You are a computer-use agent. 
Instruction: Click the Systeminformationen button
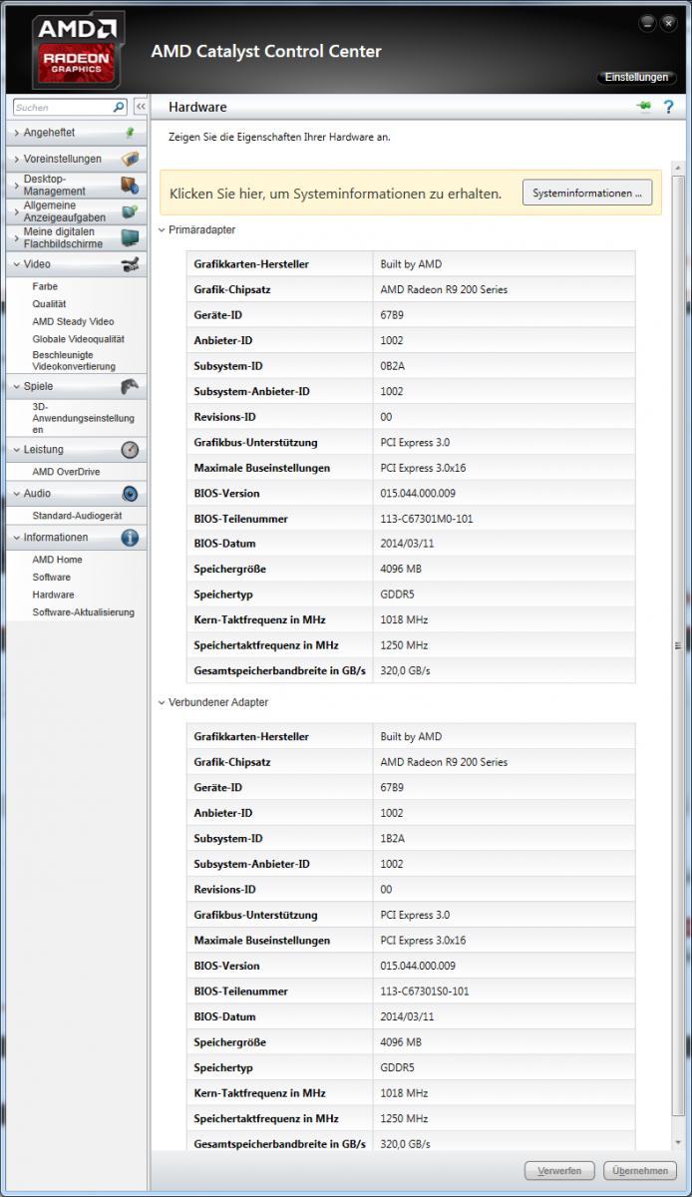(x=587, y=193)
